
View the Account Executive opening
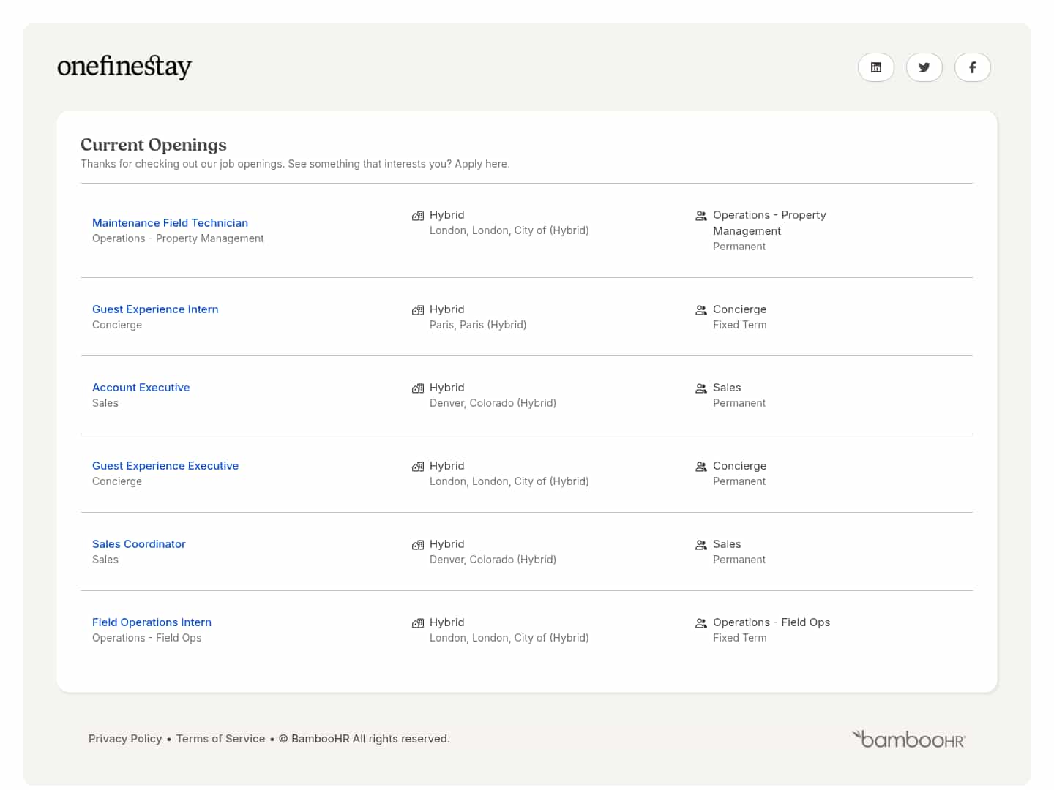(141, 388)
